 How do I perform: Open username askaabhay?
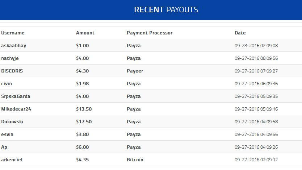click(x=14, y=46)
